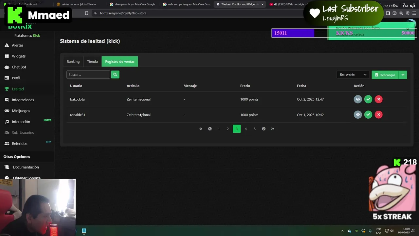Reject ronaldx31's sale with red X
The width and height of the screenshot is (419, 236).
[378, 114]
